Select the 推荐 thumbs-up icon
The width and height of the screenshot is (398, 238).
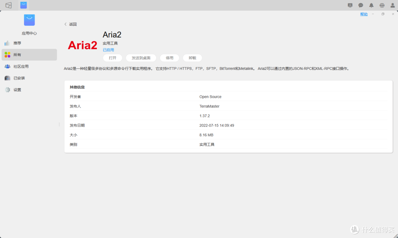click(7, 43)
